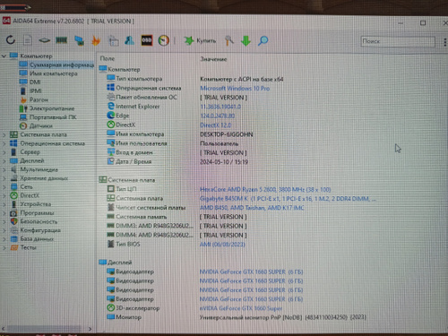Open the OSD panel icon

147,40
